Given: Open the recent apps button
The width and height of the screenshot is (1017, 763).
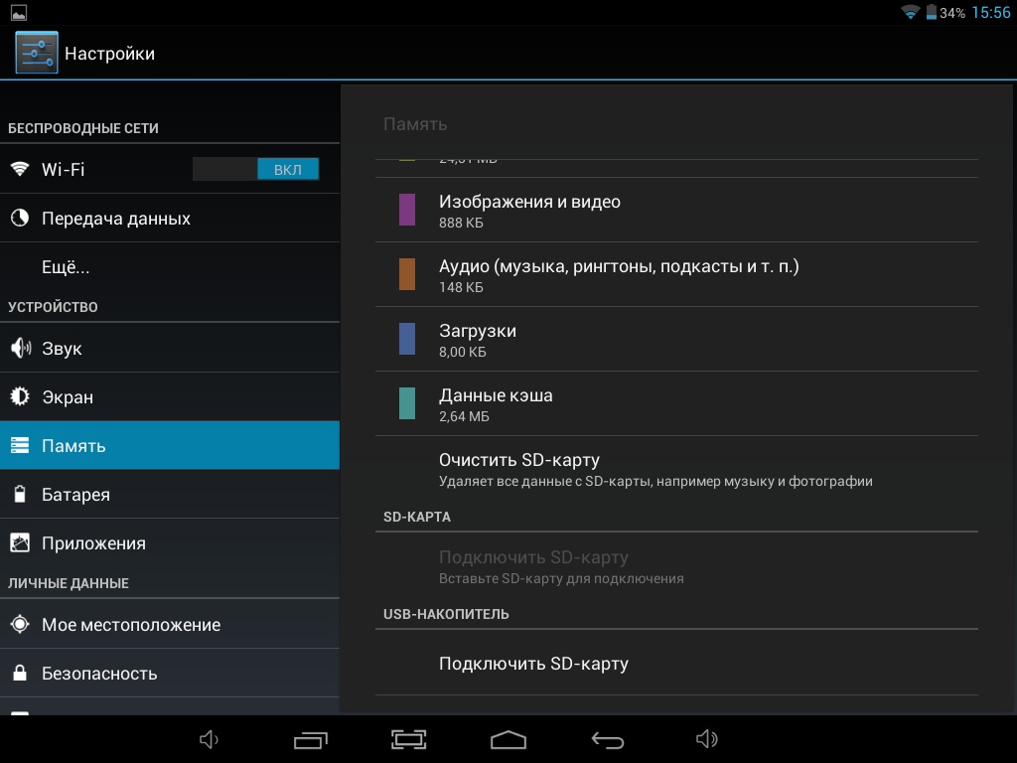Looking at the screenshot, I should (311, 739).
